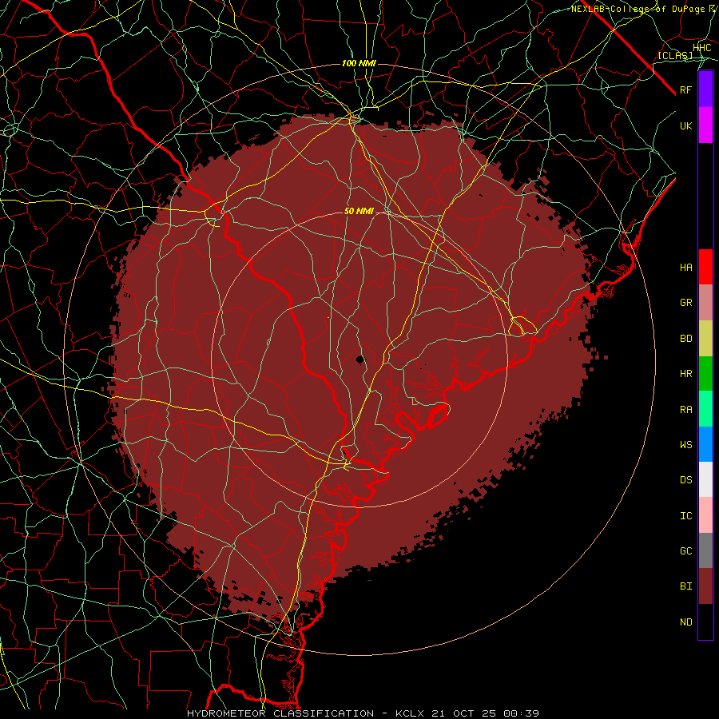
Task: Click the ND black legend swatch
Action: coord(705,622)
